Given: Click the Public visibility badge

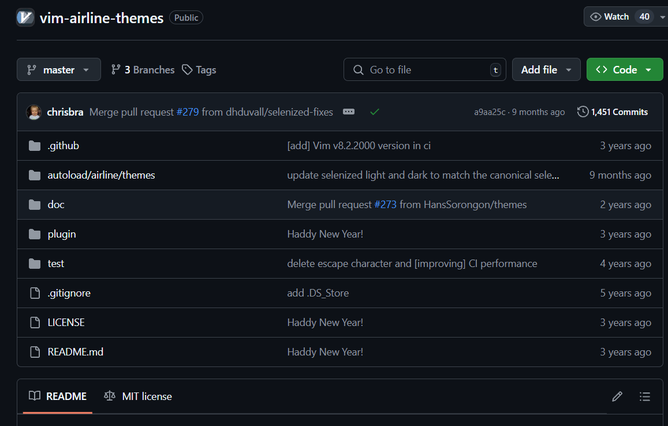Looking at the screenshot, I should tap(186, 17).
